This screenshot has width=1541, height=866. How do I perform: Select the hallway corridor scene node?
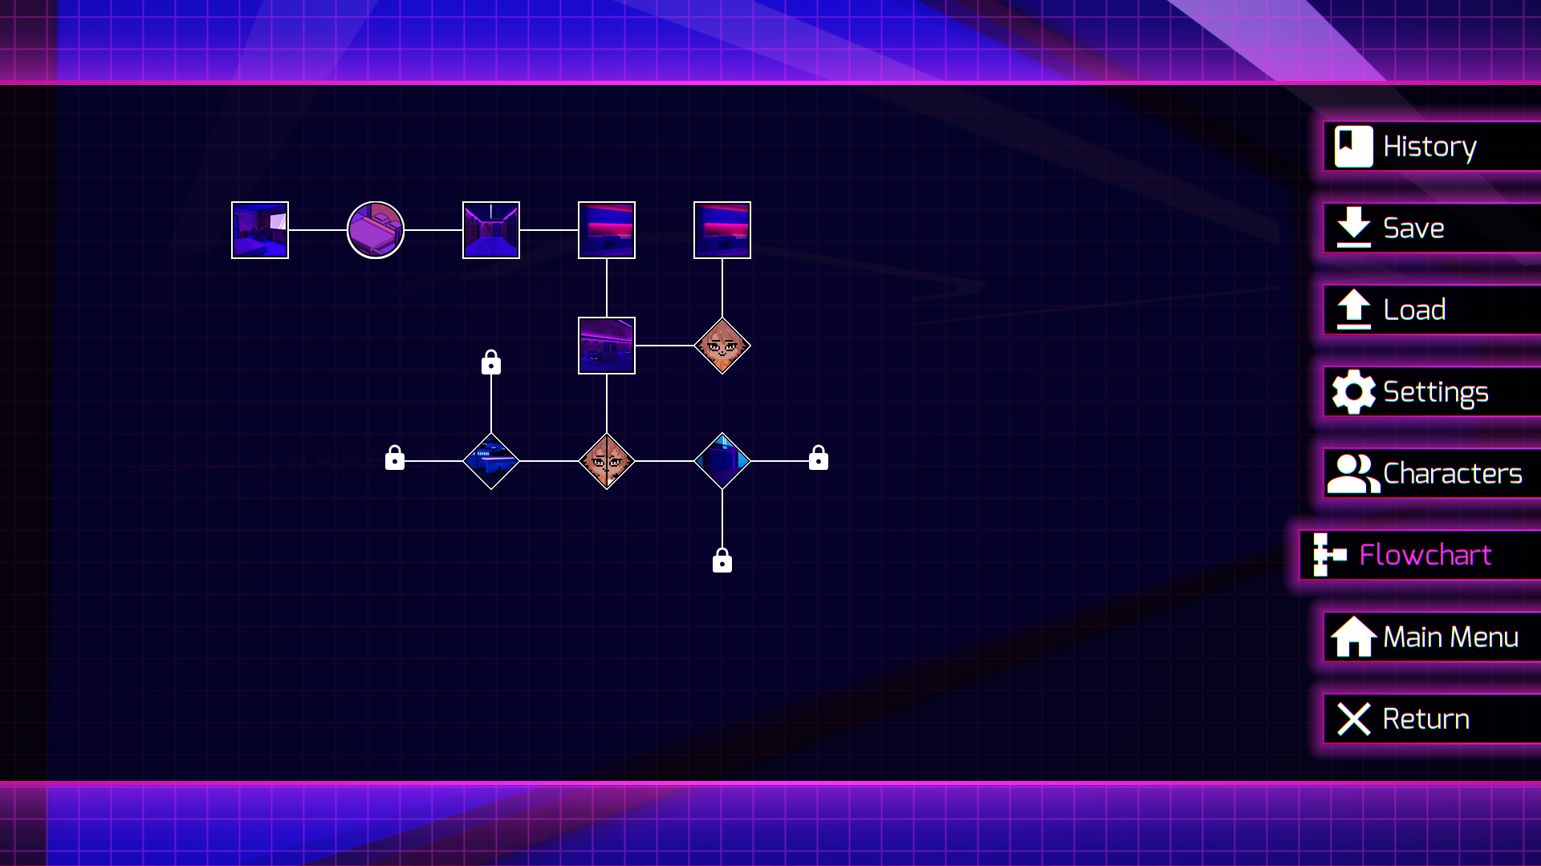(491, 230)
